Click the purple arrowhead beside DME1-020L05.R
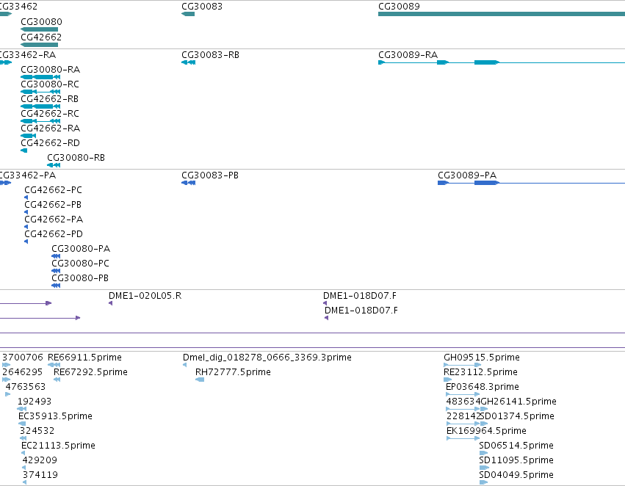Screen dimensions: 625x486 coord(110,303)
